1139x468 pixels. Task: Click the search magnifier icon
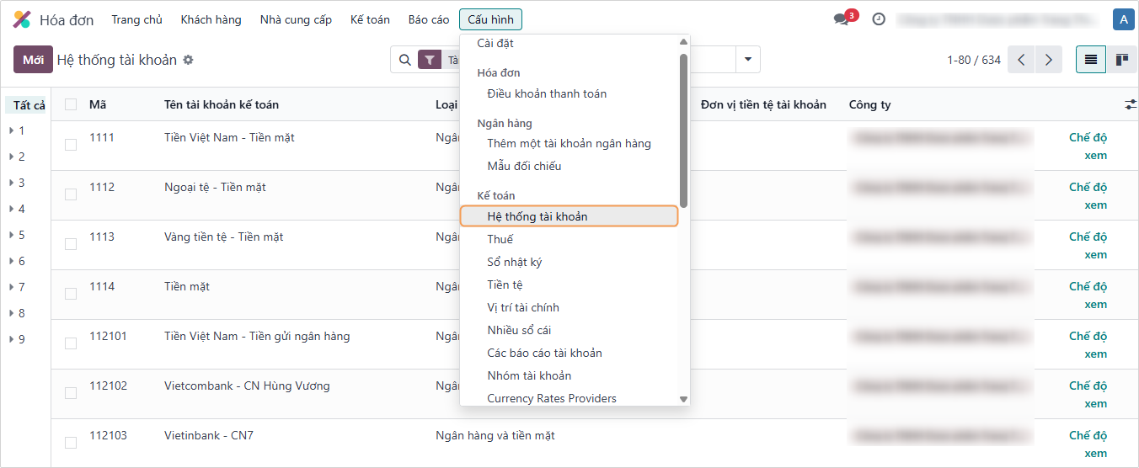coord(404,60)
